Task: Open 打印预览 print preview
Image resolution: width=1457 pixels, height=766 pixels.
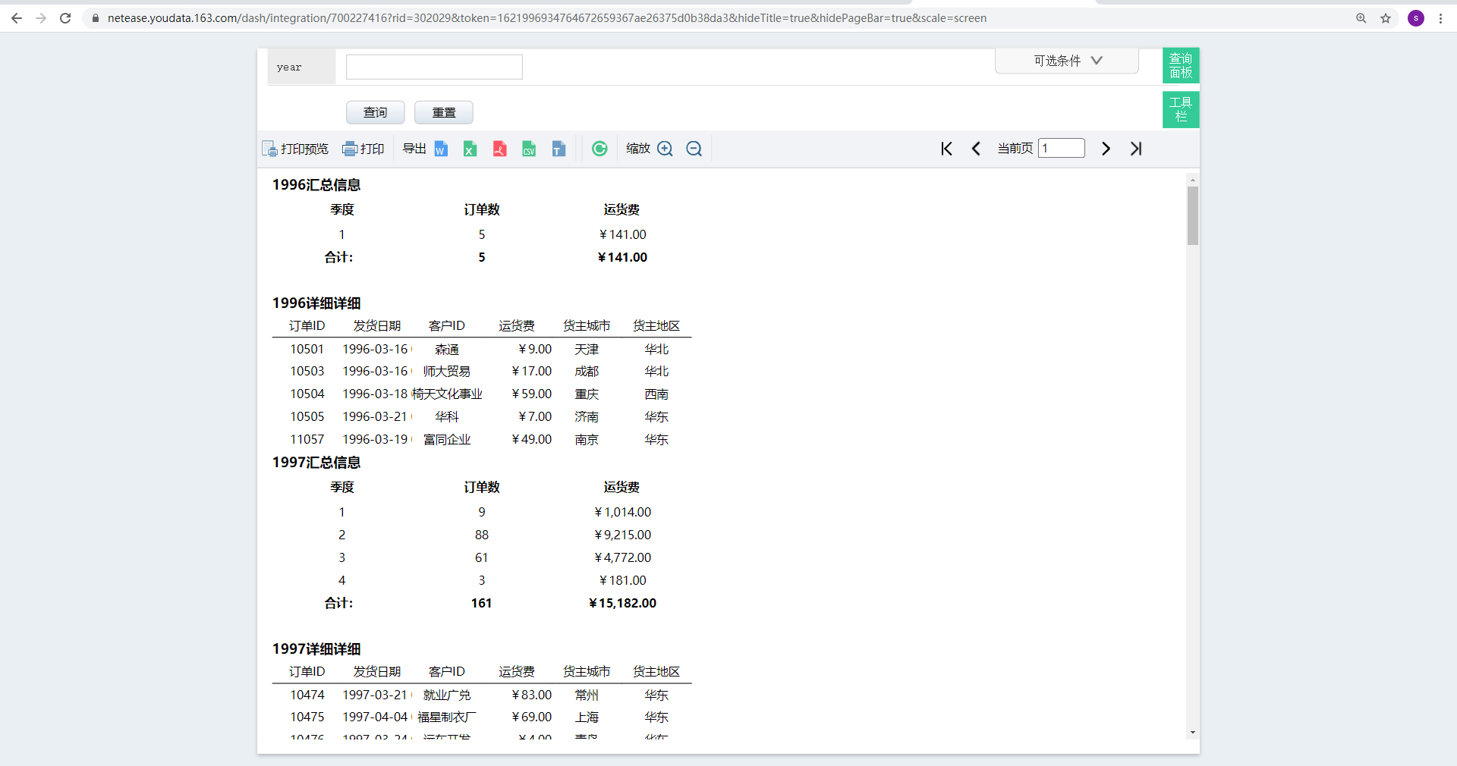Action: 295,149
